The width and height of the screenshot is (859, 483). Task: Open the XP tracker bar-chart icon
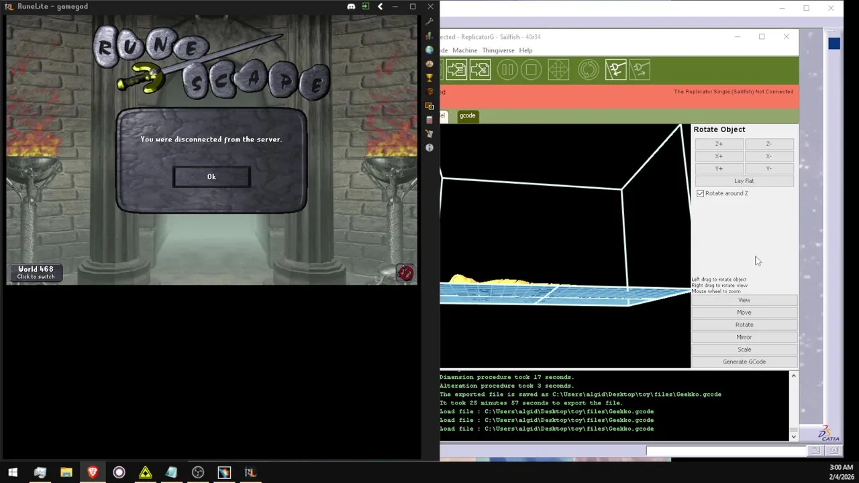coord(429,36)
